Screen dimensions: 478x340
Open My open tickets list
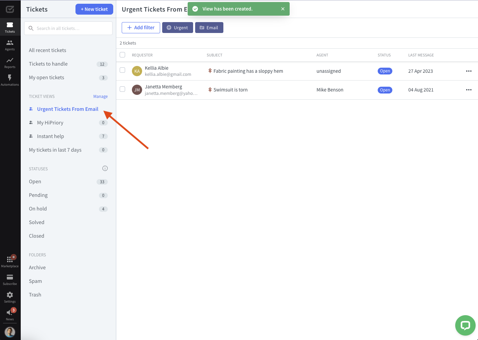pyautogui.click(x=68, y=78)
